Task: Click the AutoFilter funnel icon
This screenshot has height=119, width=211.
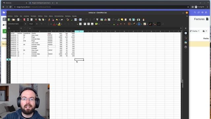Action: (97, 20)
